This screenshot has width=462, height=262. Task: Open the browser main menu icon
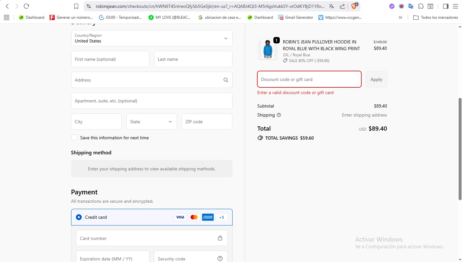[x=455, y=6]
